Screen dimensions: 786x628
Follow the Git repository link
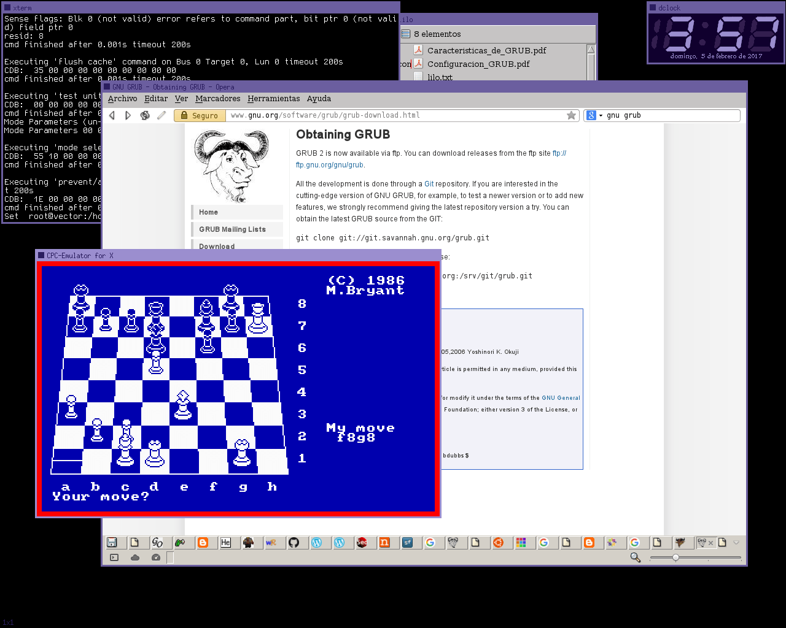(429, 184)
